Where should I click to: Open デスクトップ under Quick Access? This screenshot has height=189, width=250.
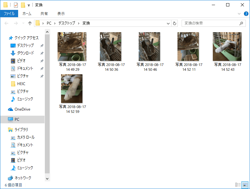25,46
